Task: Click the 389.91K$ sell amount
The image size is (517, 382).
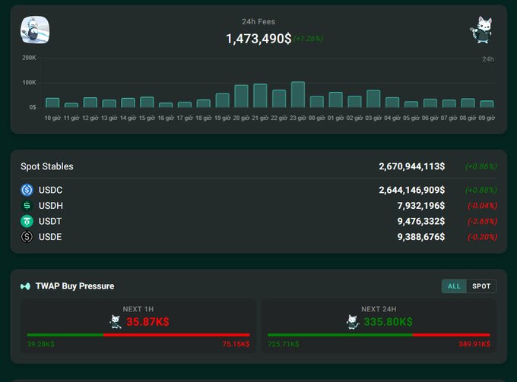Action: tap(474, 344)
